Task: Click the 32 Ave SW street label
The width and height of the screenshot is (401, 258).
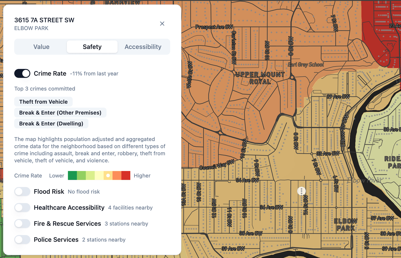Action: coord(328,153)
